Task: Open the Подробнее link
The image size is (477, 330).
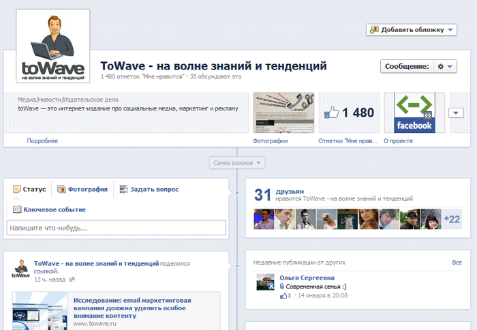Action: click(42, 141)
